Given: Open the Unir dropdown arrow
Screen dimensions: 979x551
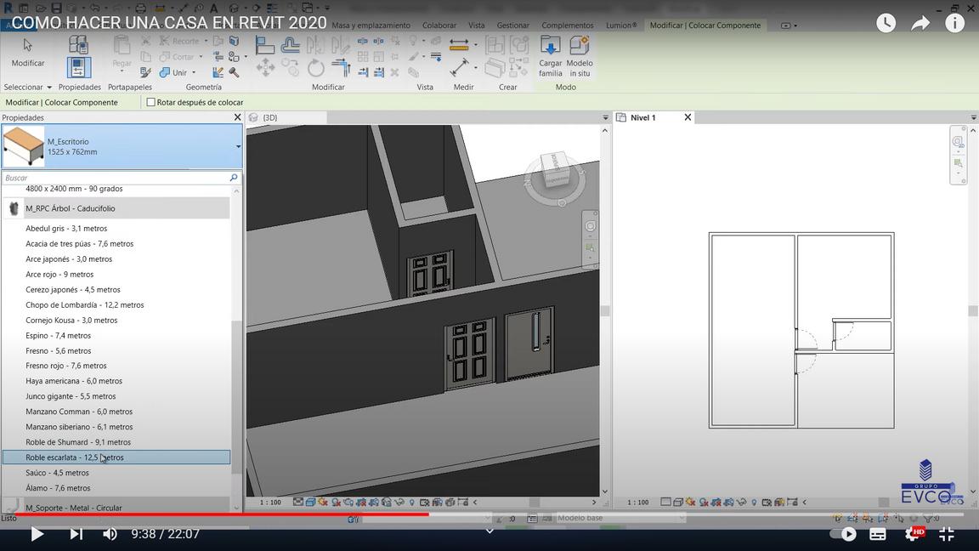Looking at the screenshot, I should (x=194, y=72).
